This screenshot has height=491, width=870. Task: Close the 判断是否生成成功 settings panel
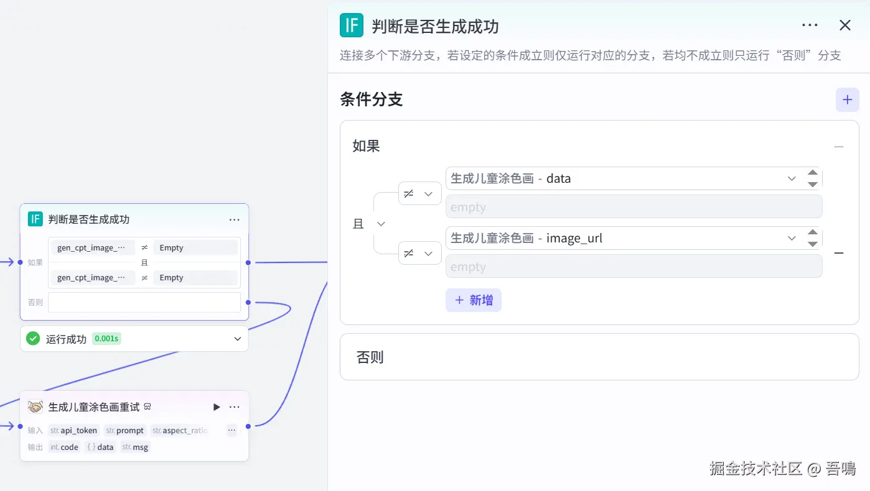(x=845, y=25)
